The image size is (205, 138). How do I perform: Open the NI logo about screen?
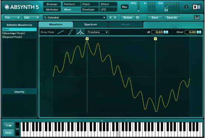[x=197, y=7]
